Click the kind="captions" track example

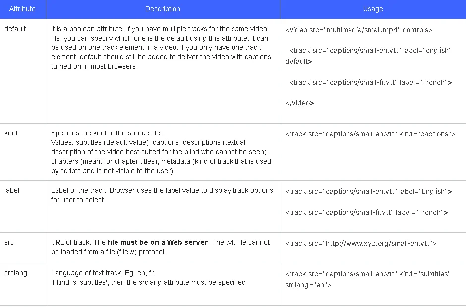370,134
